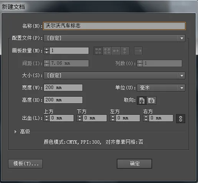
Task: Select grid by row artboard layout icon
Action: (x=98, y=51)
